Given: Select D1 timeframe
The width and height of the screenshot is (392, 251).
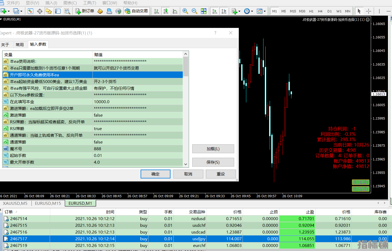Looking at the screenshot, I should (330, 11).
